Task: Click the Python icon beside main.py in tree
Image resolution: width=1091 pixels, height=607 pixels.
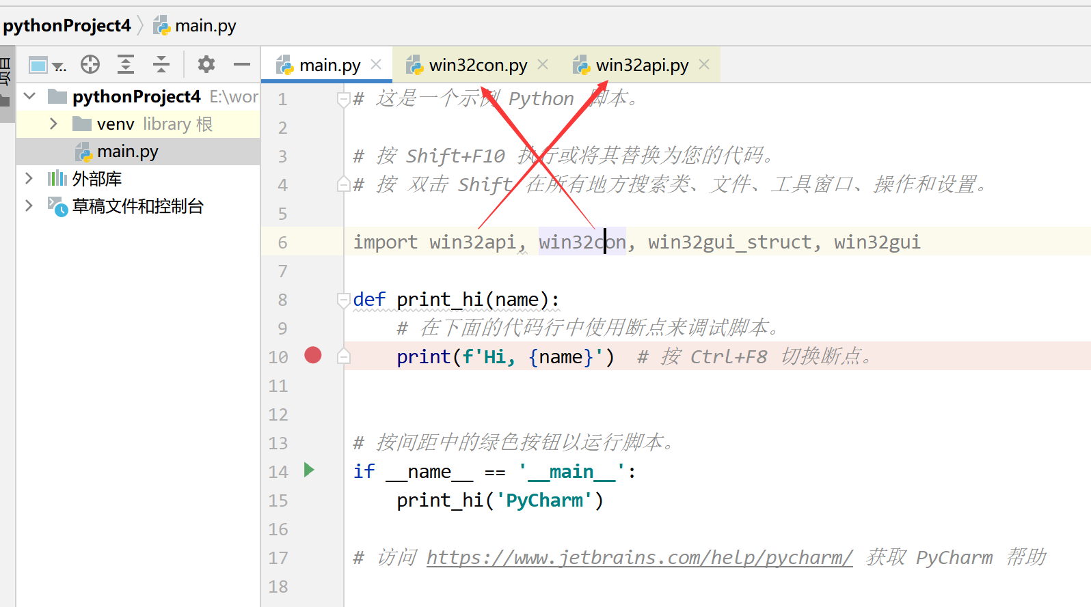Action: [83, 152]
